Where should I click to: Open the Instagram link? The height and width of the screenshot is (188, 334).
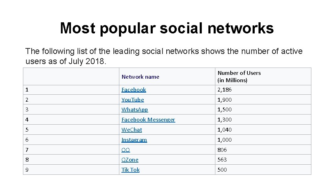click(x=134, y=140)
